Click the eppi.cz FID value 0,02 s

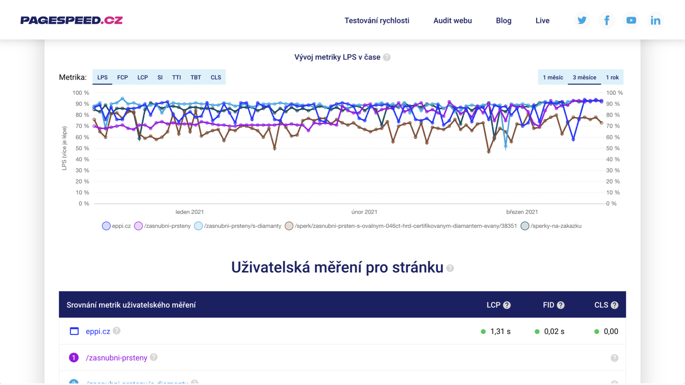point(554,332)
